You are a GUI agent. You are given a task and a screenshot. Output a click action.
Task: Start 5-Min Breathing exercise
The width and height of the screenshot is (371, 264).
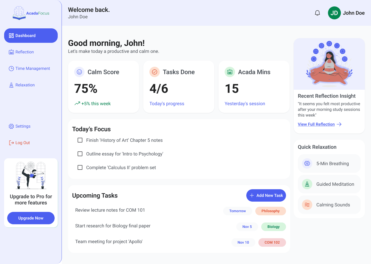point(329,163)
